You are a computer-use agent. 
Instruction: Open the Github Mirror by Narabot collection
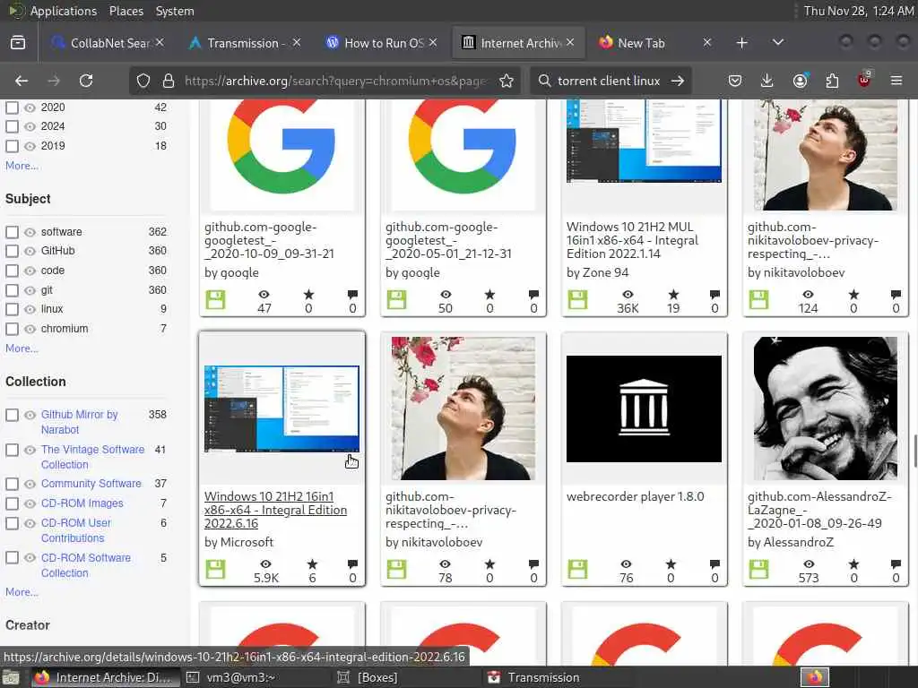[x=79, y=422]
